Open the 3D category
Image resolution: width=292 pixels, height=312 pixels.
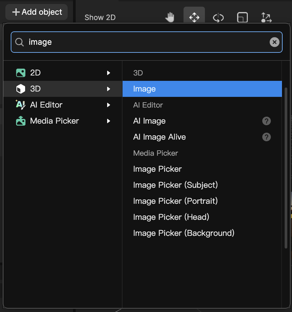(x=63, y=89)
